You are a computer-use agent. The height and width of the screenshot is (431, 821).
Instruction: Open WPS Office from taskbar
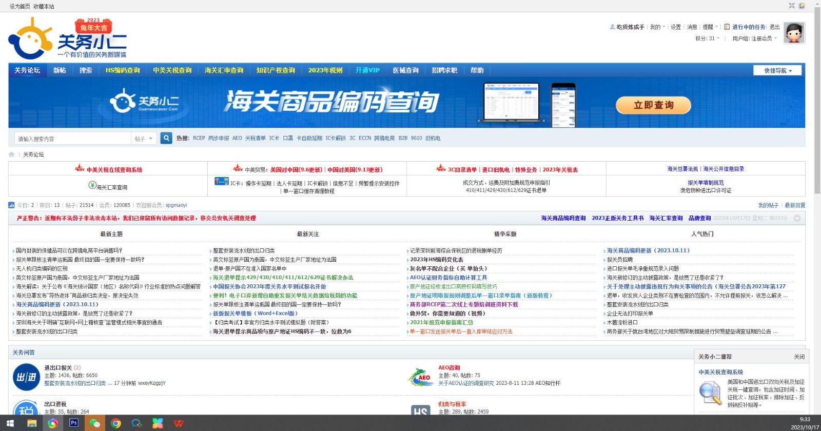(179, 423)
